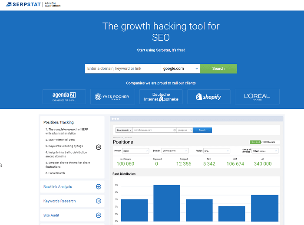Click the Shopify client logo

tap(209, 97)
